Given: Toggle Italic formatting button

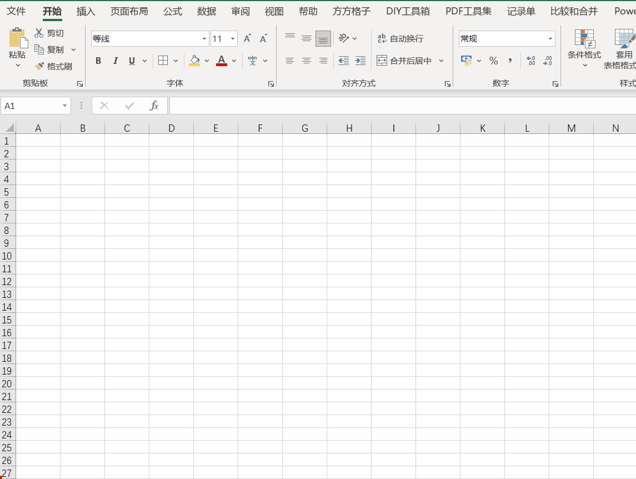Looking at the screenshot, I should (116, 61).
